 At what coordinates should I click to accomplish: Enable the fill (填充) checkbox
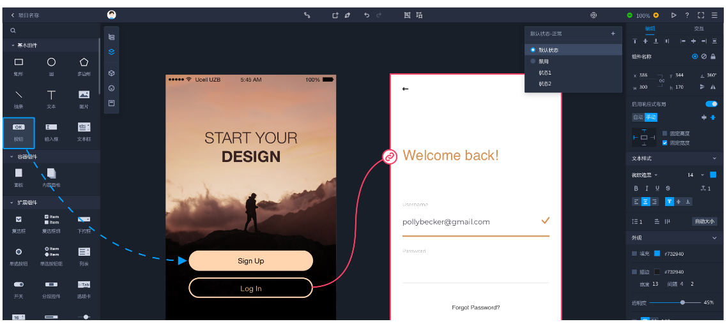(x=634, y=254)
